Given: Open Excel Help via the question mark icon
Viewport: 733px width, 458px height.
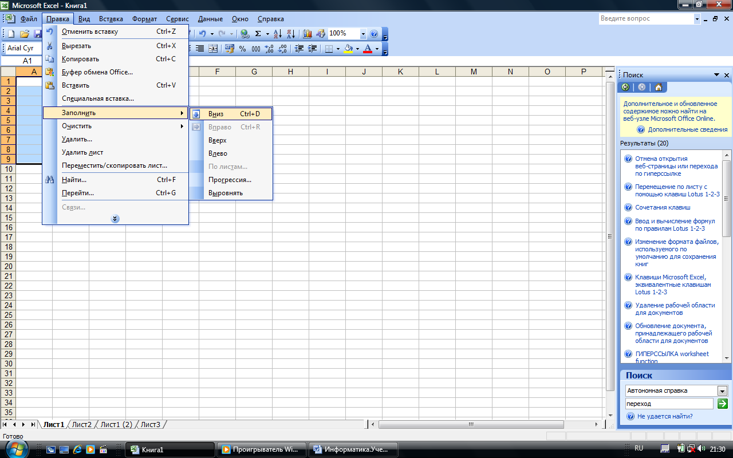Looking at the screenshot, I should tap(374, 34).
